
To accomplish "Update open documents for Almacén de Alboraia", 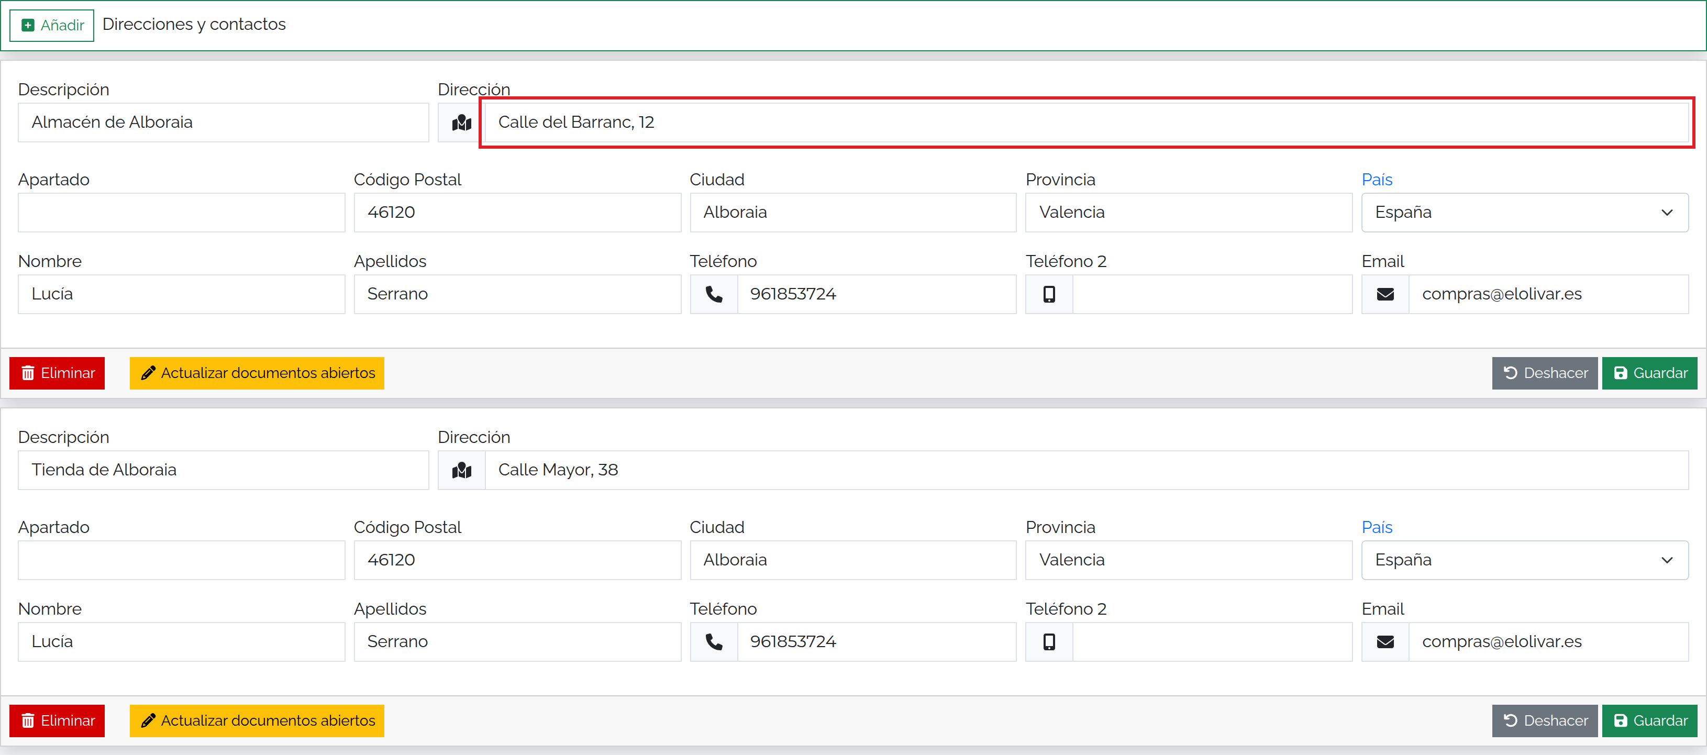I will [257, 373].
